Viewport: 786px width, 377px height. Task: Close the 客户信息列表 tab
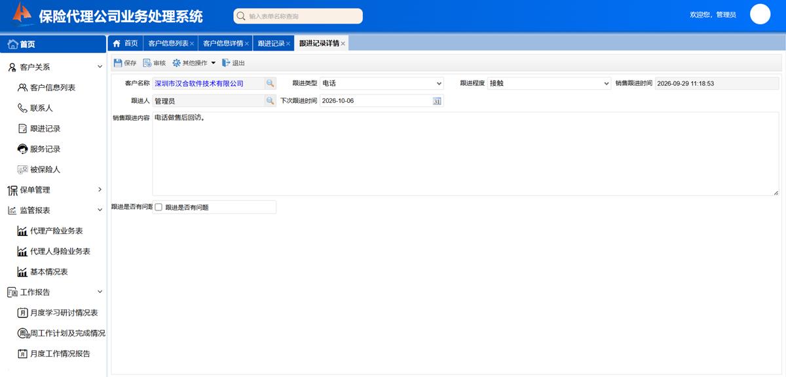(x=192, y=44)
